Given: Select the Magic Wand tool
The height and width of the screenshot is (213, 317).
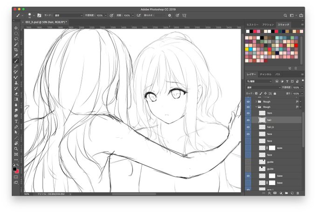Looking at the screenshot, I should [x=16, y=44].
